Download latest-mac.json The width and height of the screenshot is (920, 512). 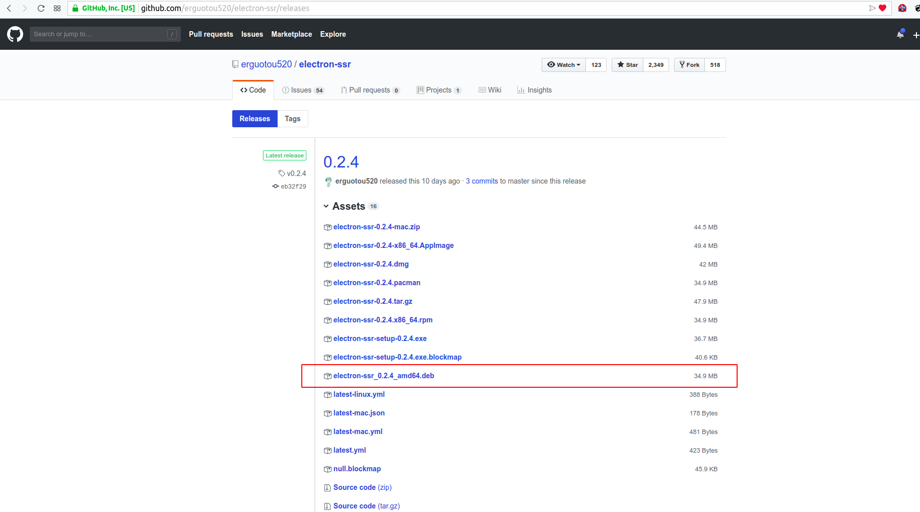[x=359, y=413]
